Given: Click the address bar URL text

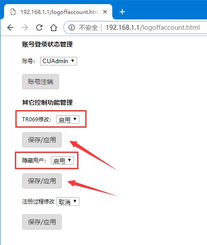Looking at the screenshot, I should pyautogui.click(x=152, y=28).
